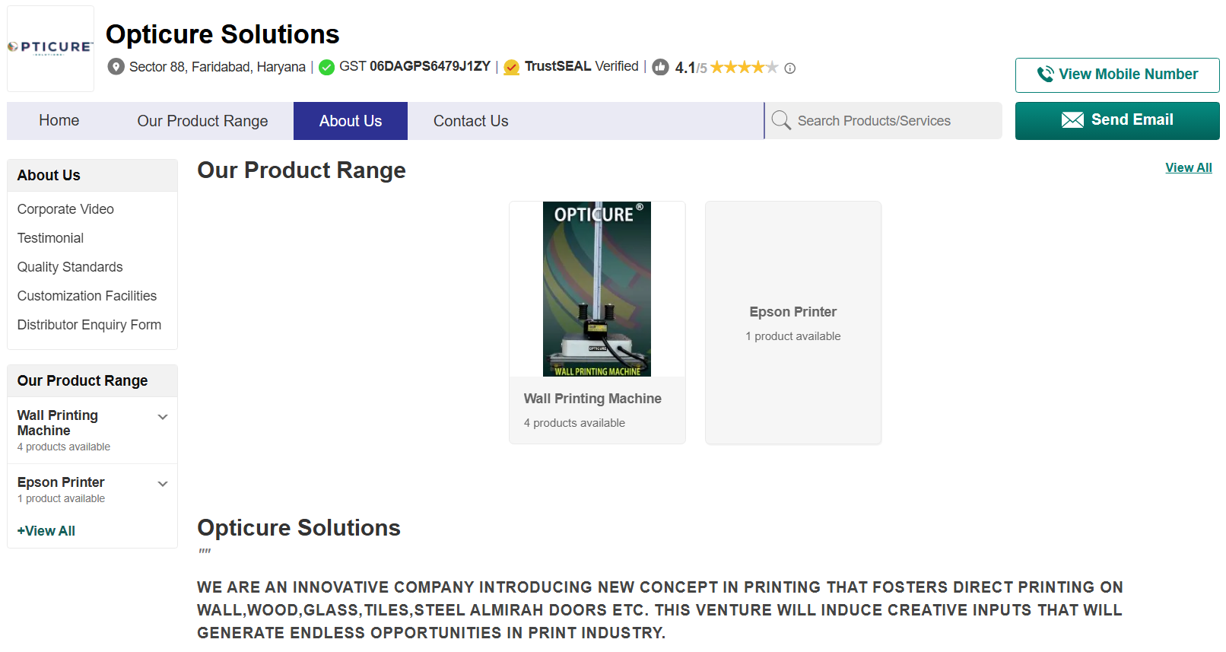The height and width of the screenshot is (652, 1226).
Task: Click the View Mobile Number button
Action: tap(1117, 75)
